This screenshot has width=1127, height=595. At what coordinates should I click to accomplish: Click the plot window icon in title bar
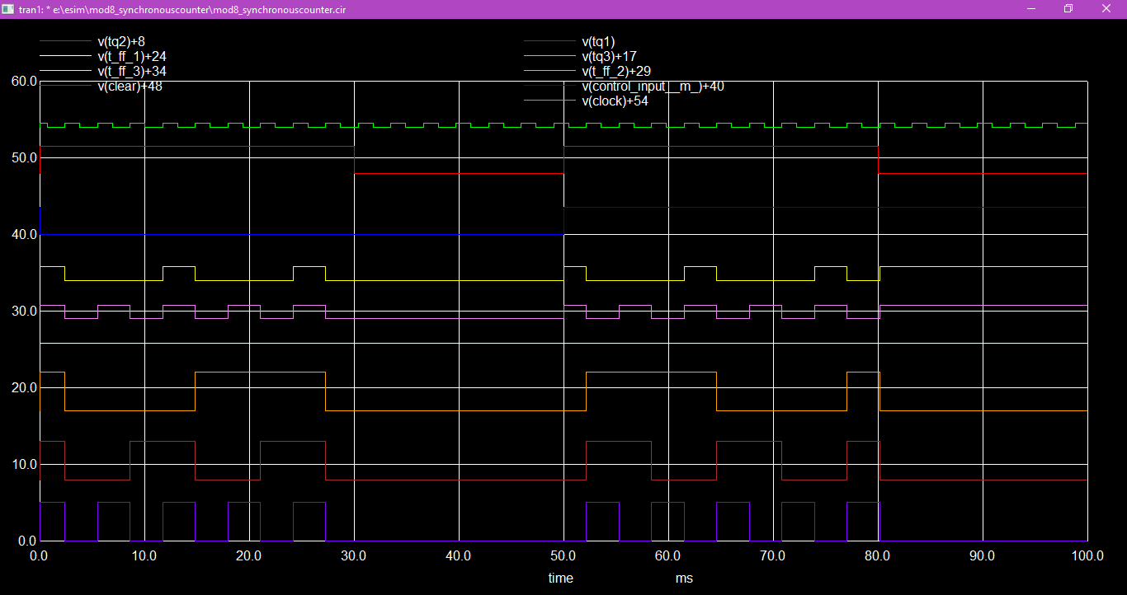[7, 8]
